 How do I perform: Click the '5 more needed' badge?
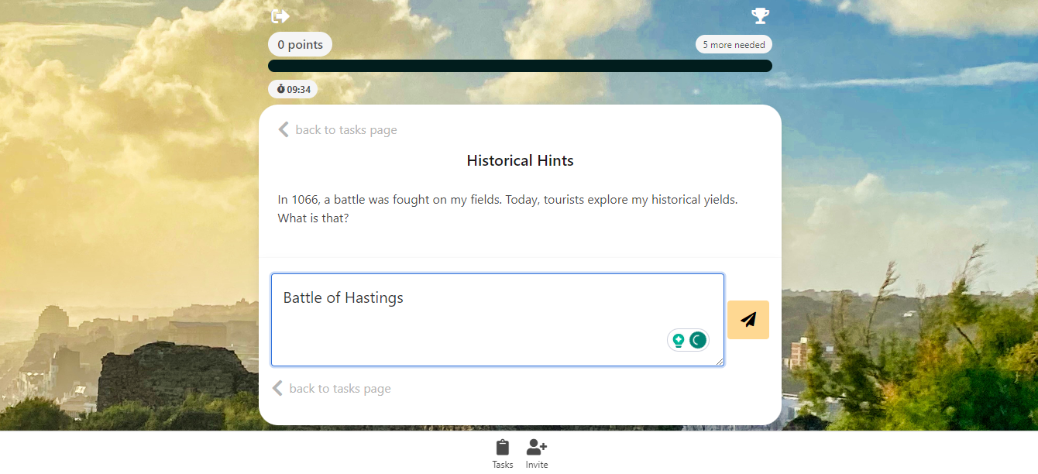[734, 45]
